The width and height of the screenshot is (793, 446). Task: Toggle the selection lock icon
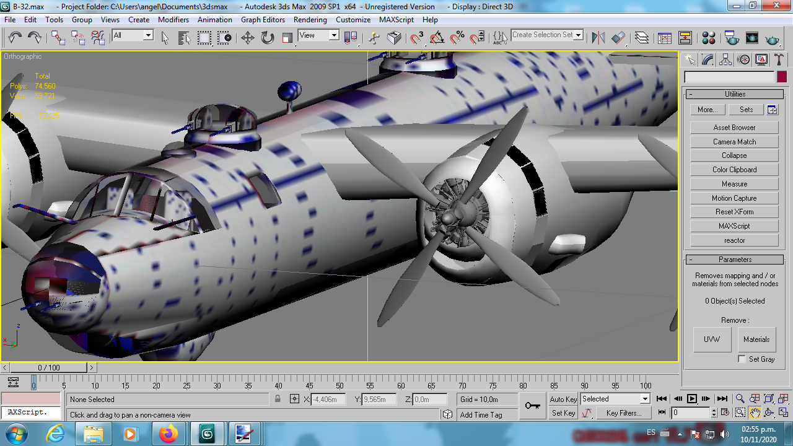[278, 400]
